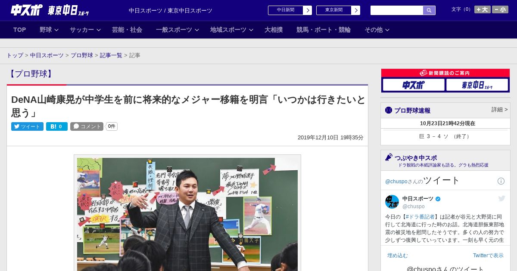Click 中日スポーツ breadcrumb link

(47, 55)
